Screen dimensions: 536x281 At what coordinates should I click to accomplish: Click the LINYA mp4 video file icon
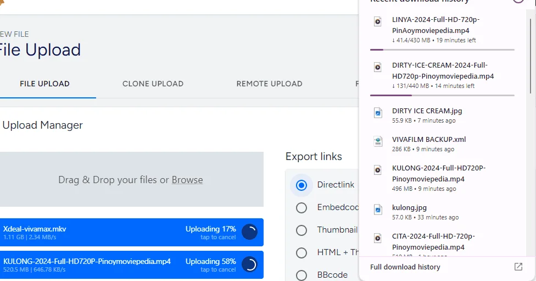point(378,21)
